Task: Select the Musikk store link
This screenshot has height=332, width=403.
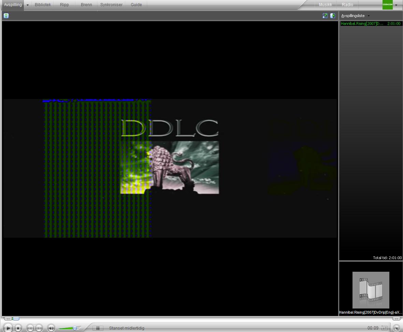Action: (x=326, y=5)
